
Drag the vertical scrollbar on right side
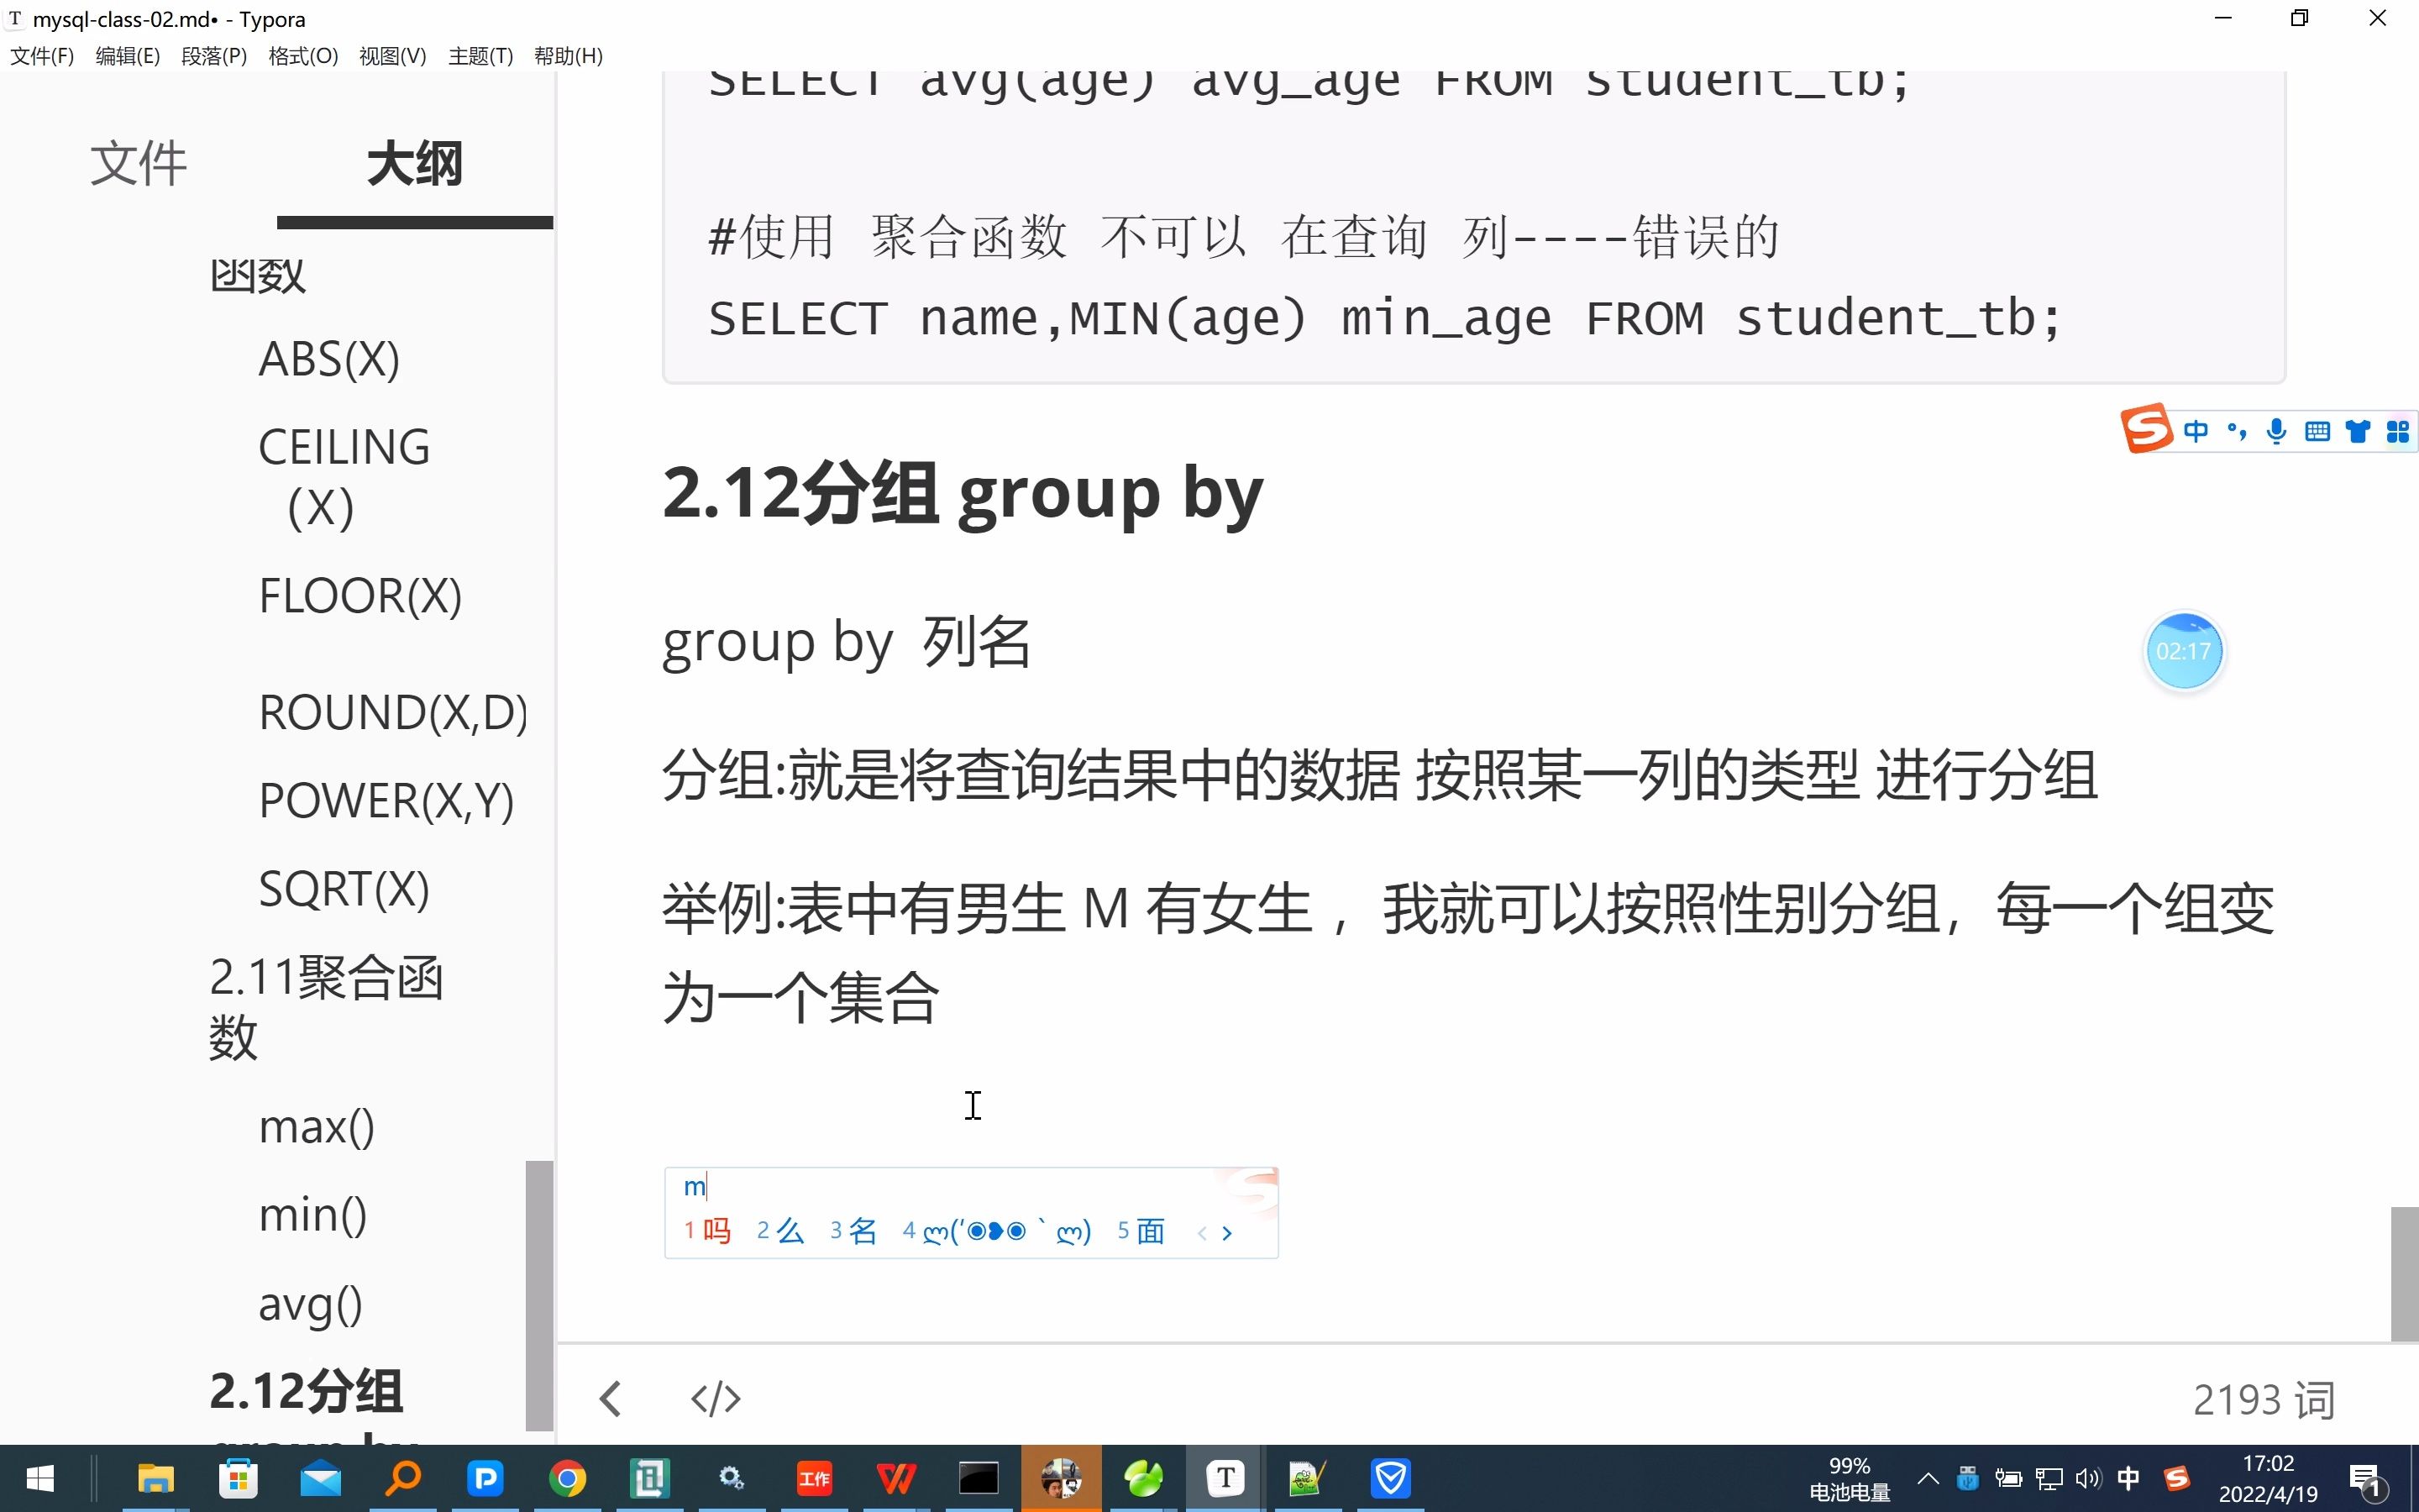pyautogui.click(x=2405, y=1273)
